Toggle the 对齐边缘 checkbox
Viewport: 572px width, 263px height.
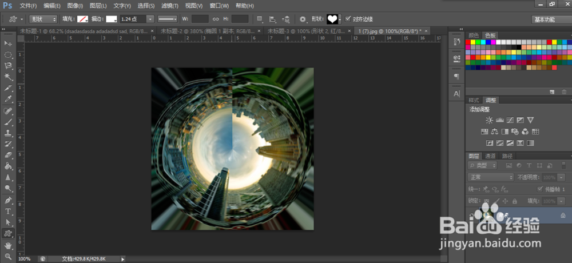(x=349, y=19)
